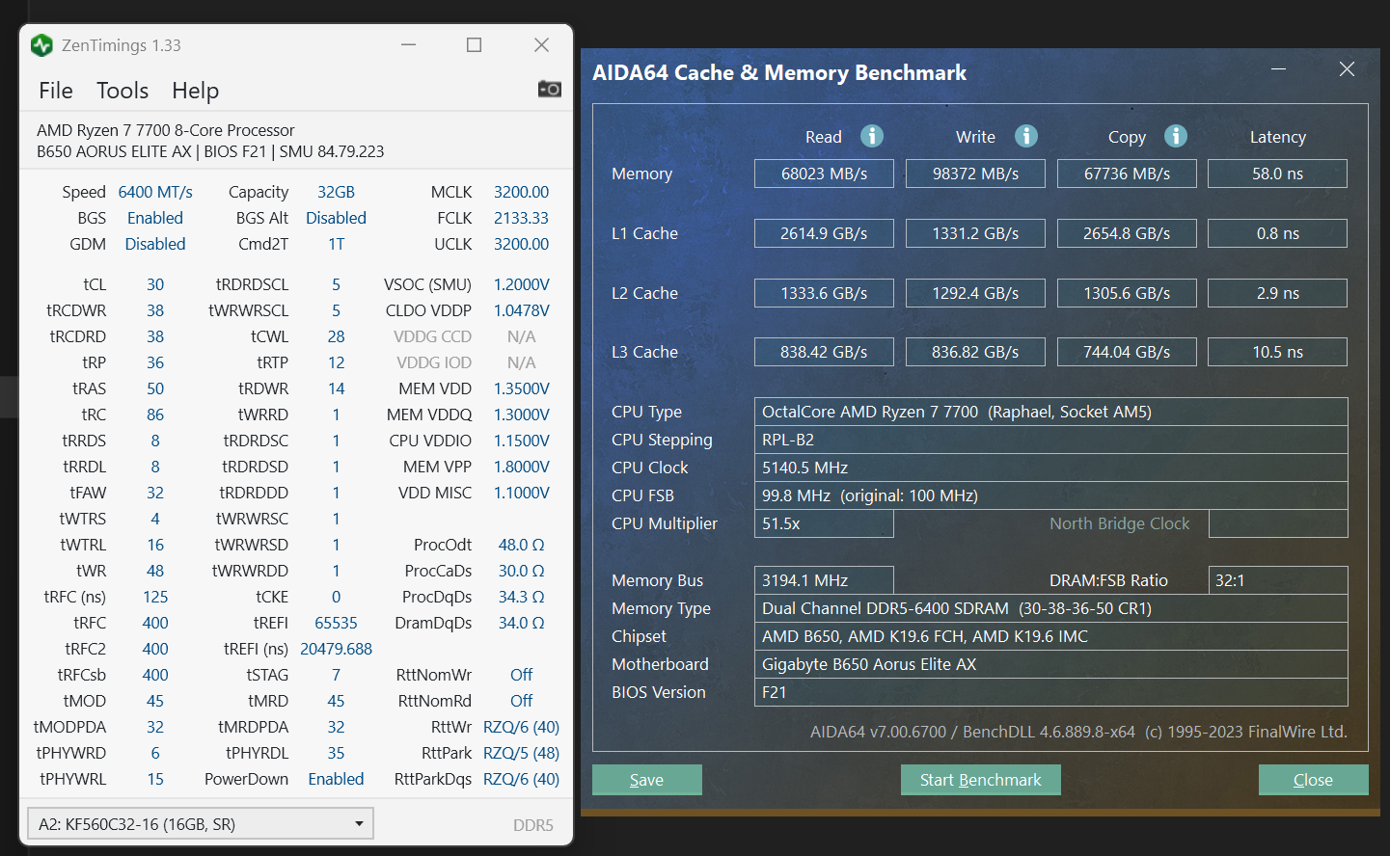Click the CPU Stepping field RPL-B2

(x=1050, y=440)
